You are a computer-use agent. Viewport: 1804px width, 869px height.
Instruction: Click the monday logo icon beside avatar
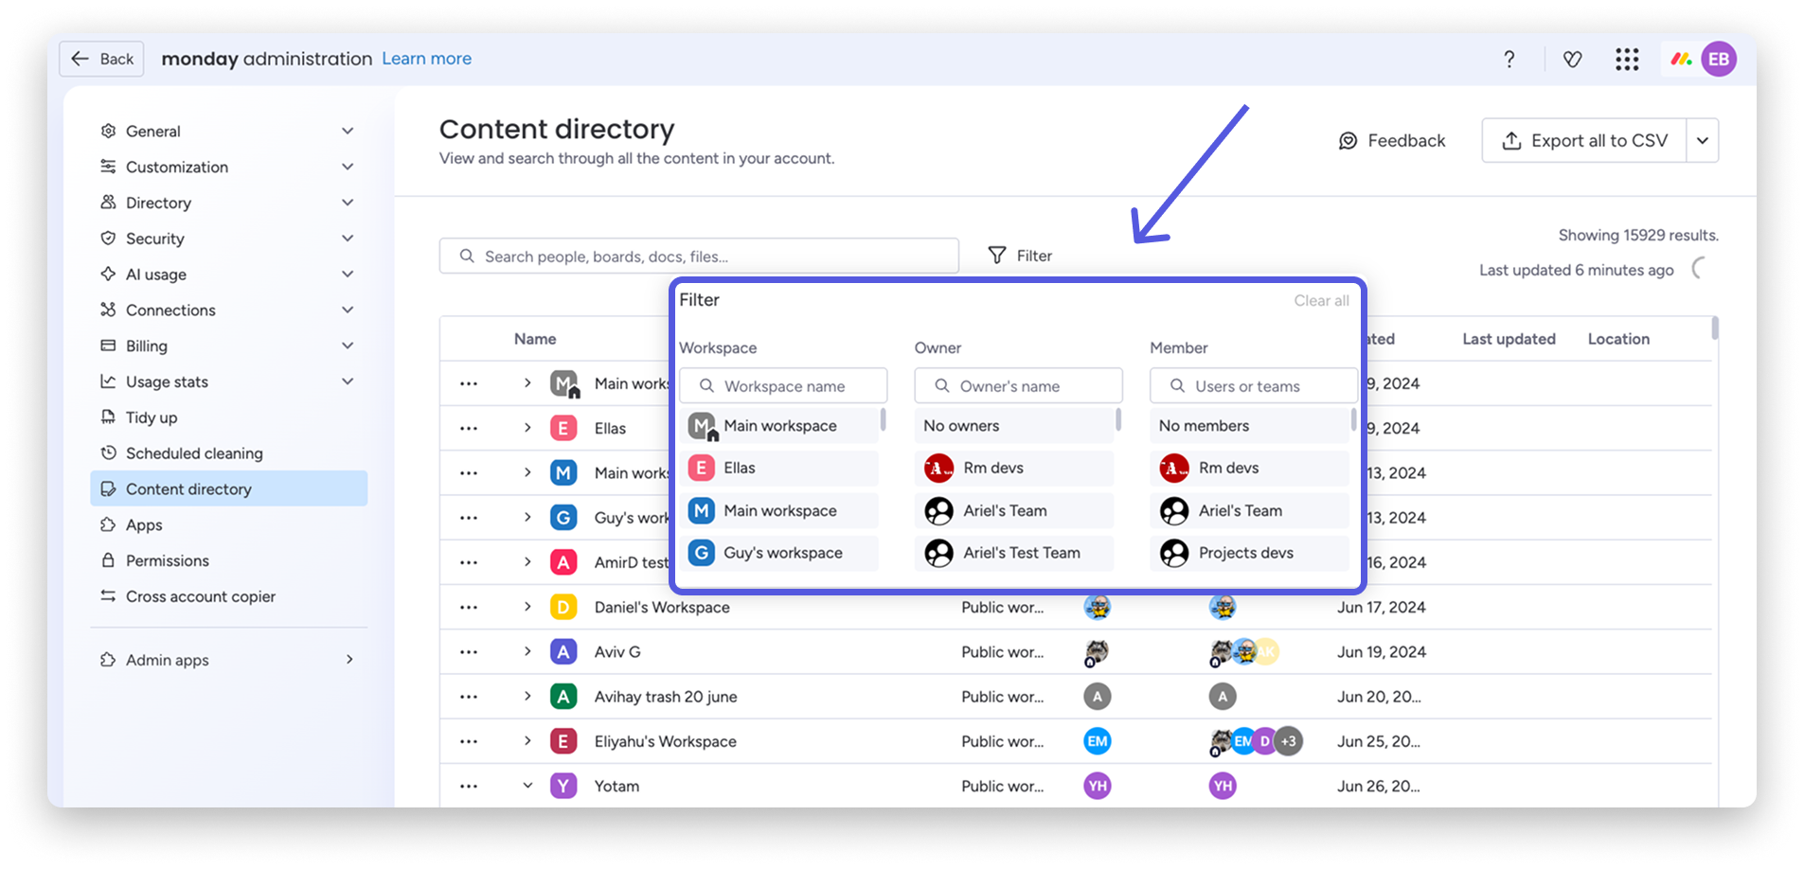point(1682,60)
